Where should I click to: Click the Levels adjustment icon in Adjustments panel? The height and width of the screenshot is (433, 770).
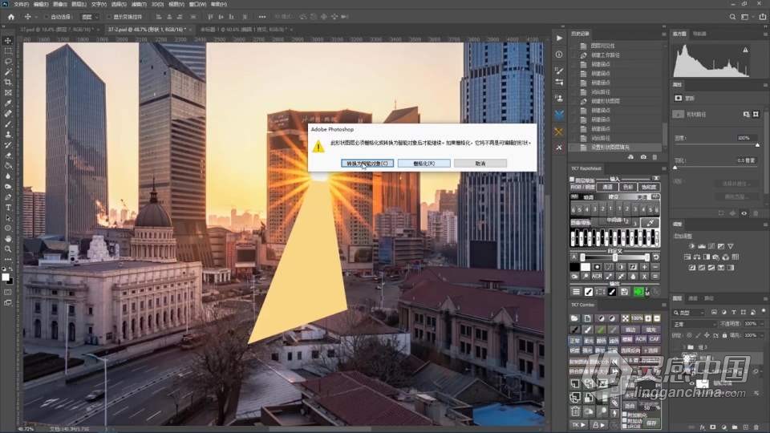[x=702, y=246]
